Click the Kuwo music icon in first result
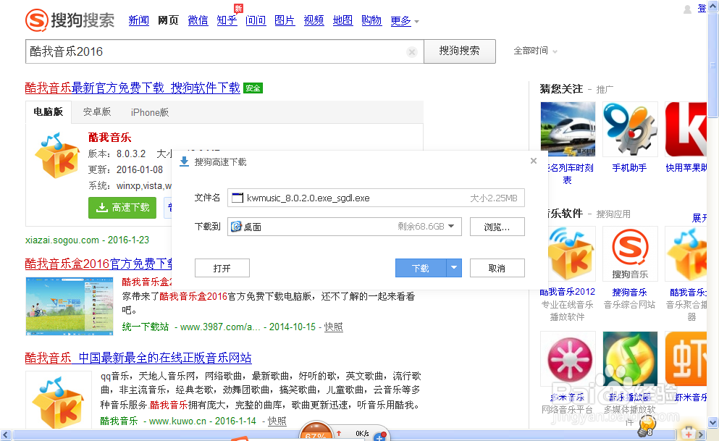This screenshot has width=719, height=441. click(x=57, y=156)
